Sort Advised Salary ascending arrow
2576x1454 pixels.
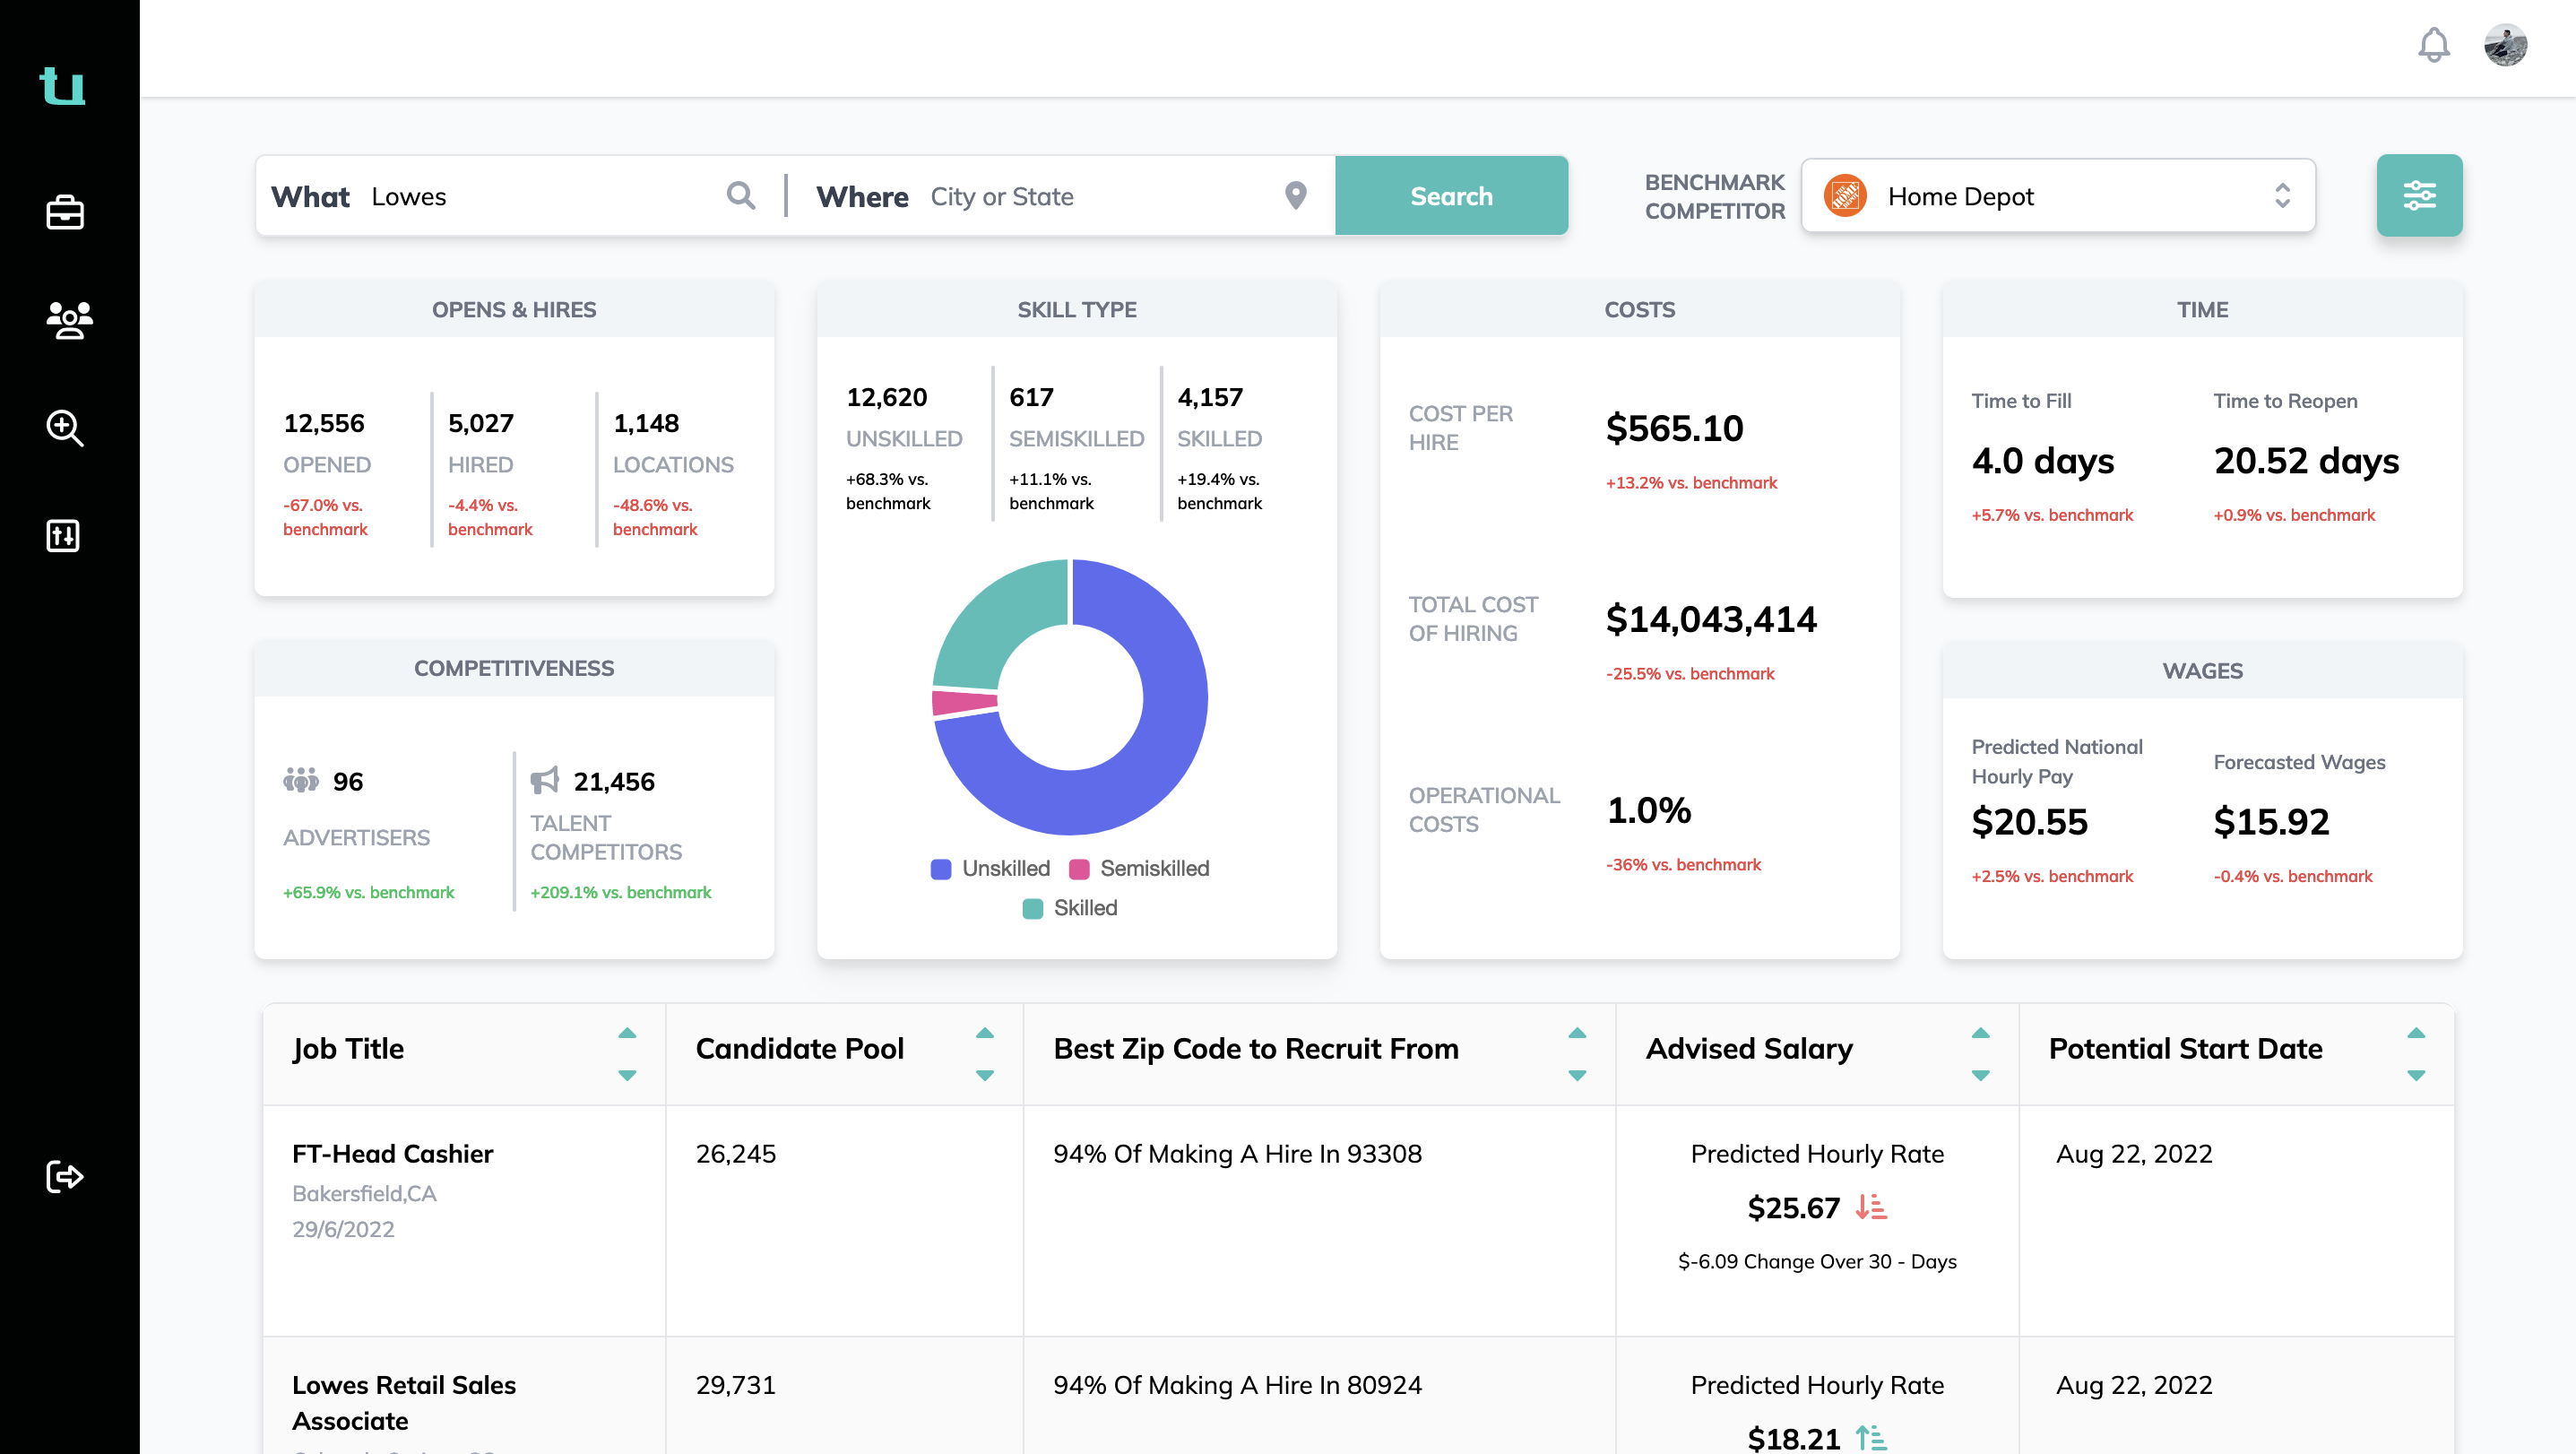pyautogui.click(x=1980, y=1033)
